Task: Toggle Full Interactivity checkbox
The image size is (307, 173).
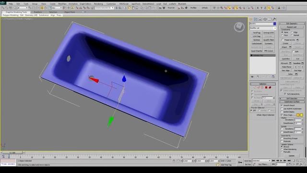Action: tap(285, 94)
